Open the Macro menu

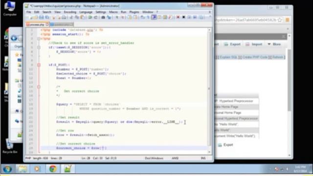point(113,12)
